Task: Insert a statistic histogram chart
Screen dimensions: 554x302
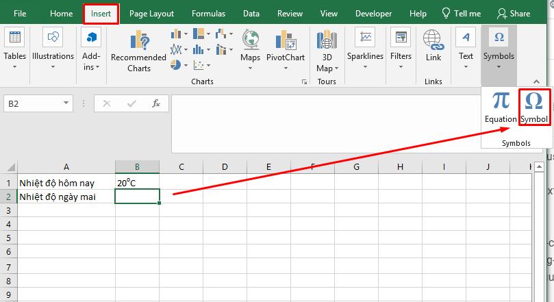Action: pyautogui.click(x=201, y=49)
